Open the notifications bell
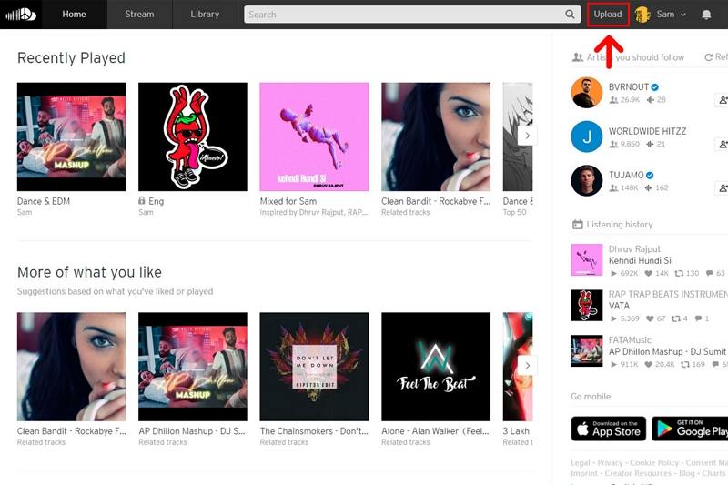The width and height of the screenshot is (728, 485). click(706, 15)
